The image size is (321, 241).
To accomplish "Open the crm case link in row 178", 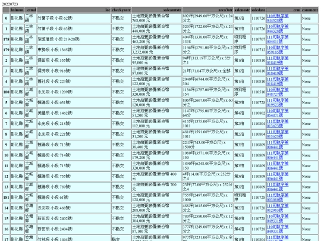I will click(x=278, y=39).
